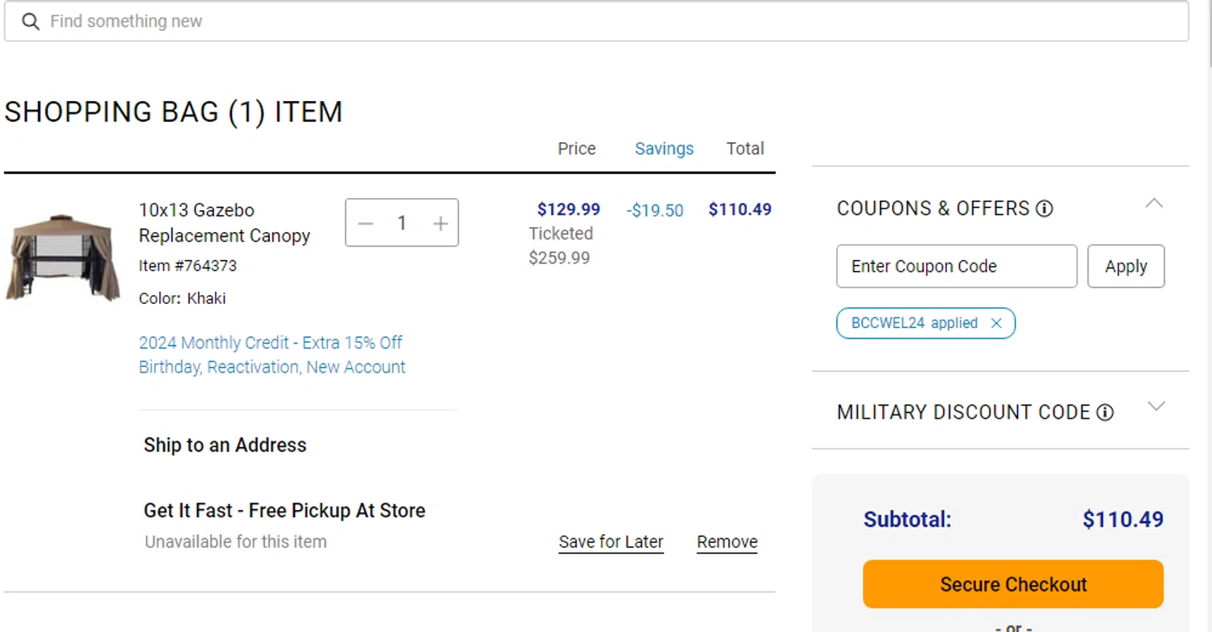Remove the BCCWEL24 coupon with X
The image size is (1212, 632).
click(996, 323)
